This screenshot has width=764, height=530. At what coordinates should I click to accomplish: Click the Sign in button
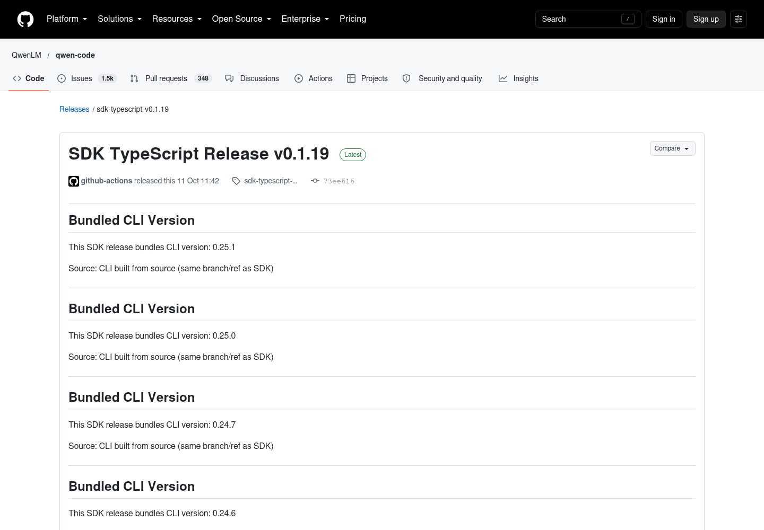664,19
